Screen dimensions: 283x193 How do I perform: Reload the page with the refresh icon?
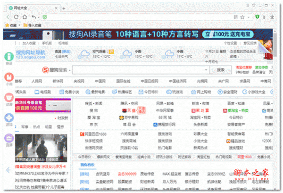pyautogui.click(x=16, y=17)
